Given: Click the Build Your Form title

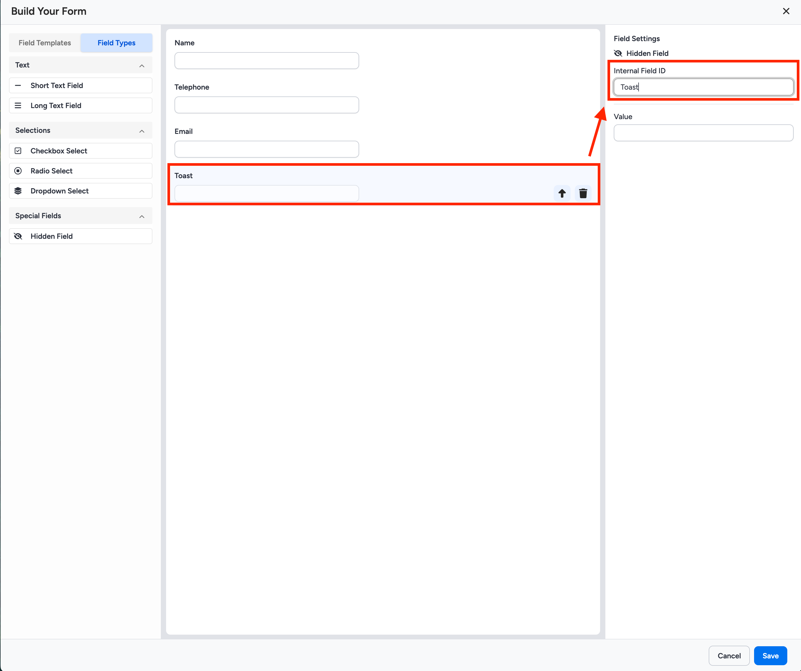Looking at the screenshot, I should click(x=49, y=11).
